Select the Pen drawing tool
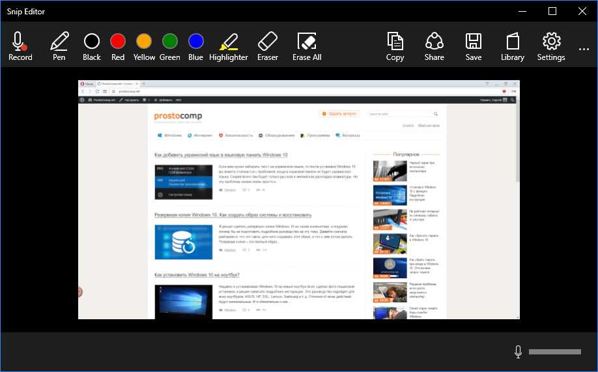This screenshot has height=372, width=598. (59, 46)
